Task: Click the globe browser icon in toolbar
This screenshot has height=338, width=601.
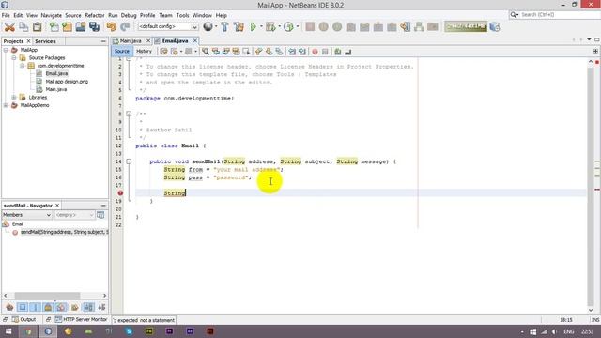Action: (208, 26)
